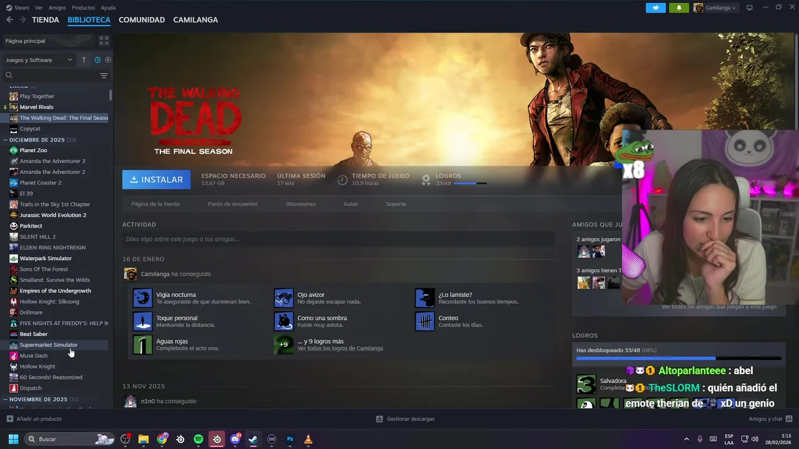Click the achievements progress bar in LOGROS panel

click(x=679, y=359)
